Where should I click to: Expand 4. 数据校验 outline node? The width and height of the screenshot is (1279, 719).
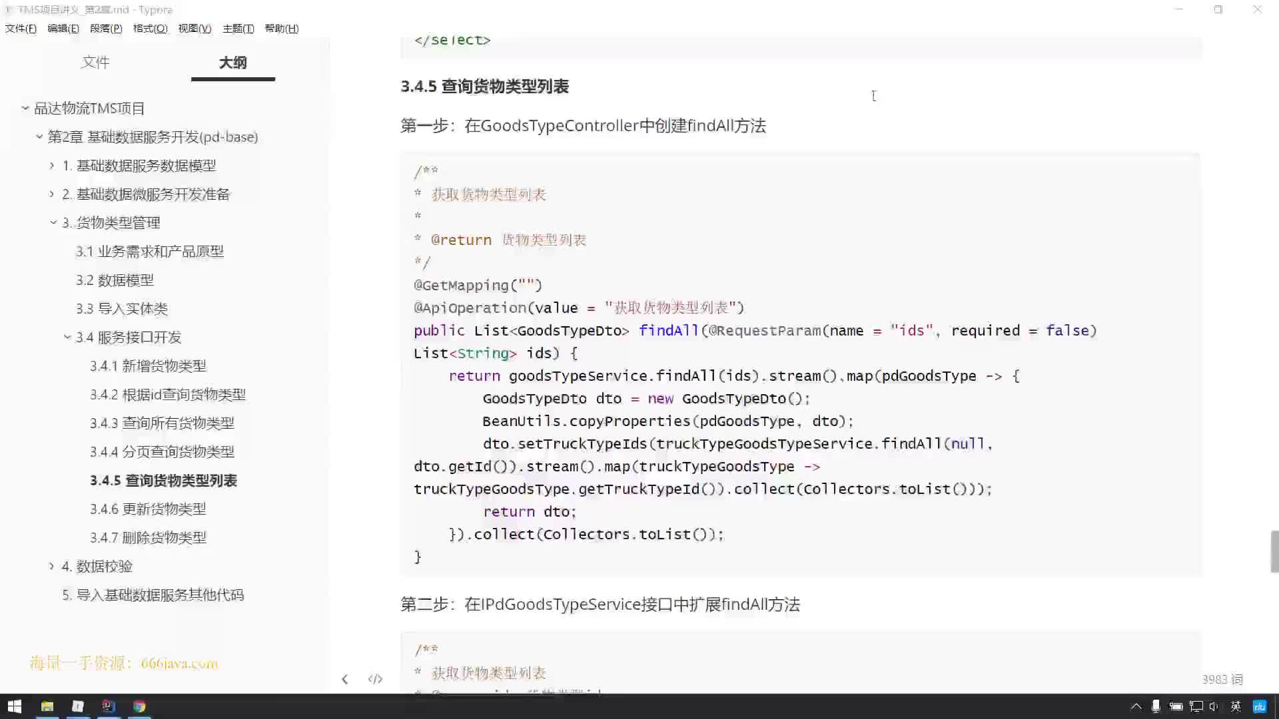(52, 566)
